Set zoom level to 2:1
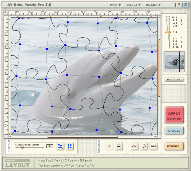The image size is (191, 171). tap(175, 26)
